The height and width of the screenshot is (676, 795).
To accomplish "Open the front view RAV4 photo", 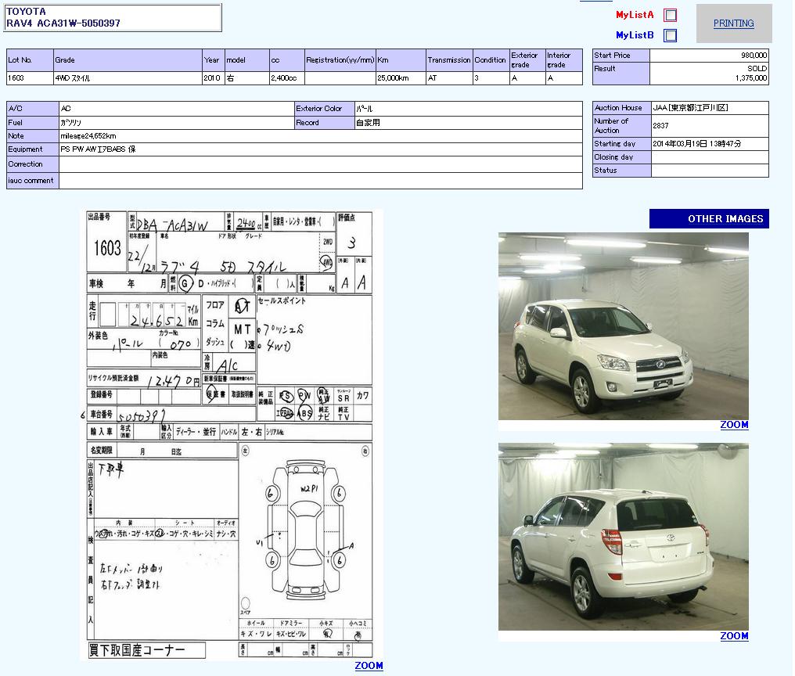I will 623,326.
